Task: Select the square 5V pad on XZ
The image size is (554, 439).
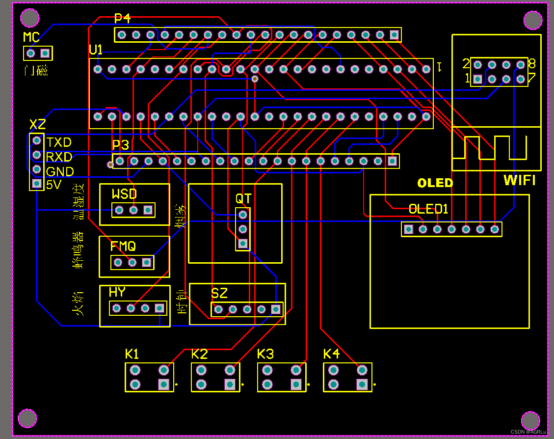Action: click(x=37, y=184)
